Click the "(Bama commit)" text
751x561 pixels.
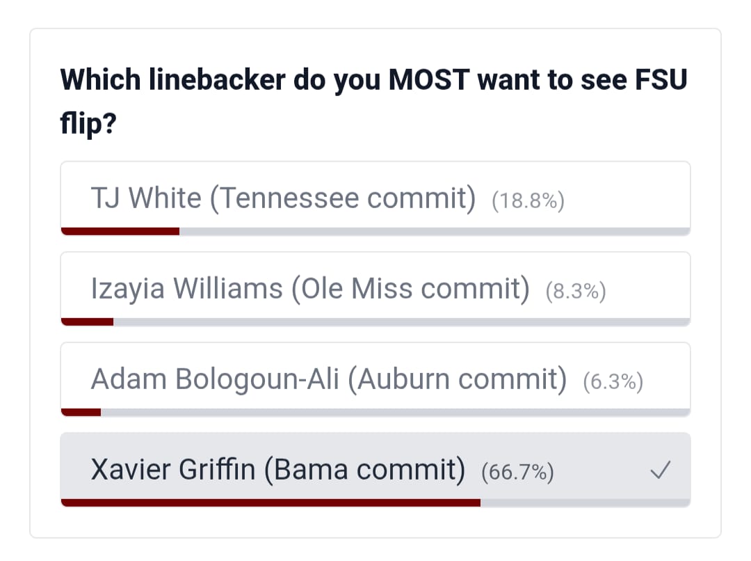tap(364, 470)
